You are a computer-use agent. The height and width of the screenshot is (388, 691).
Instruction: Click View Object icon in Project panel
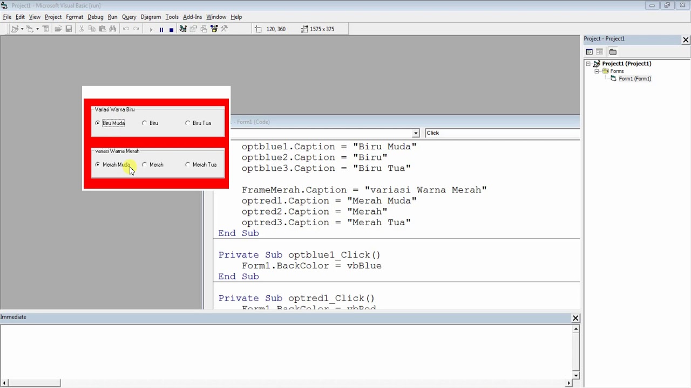coord(600,52)
